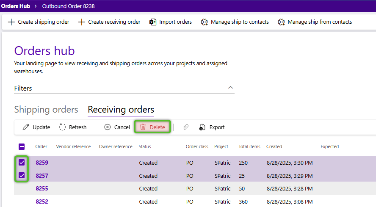Uncheck the checkbox for order 8257

coord(22,175)
